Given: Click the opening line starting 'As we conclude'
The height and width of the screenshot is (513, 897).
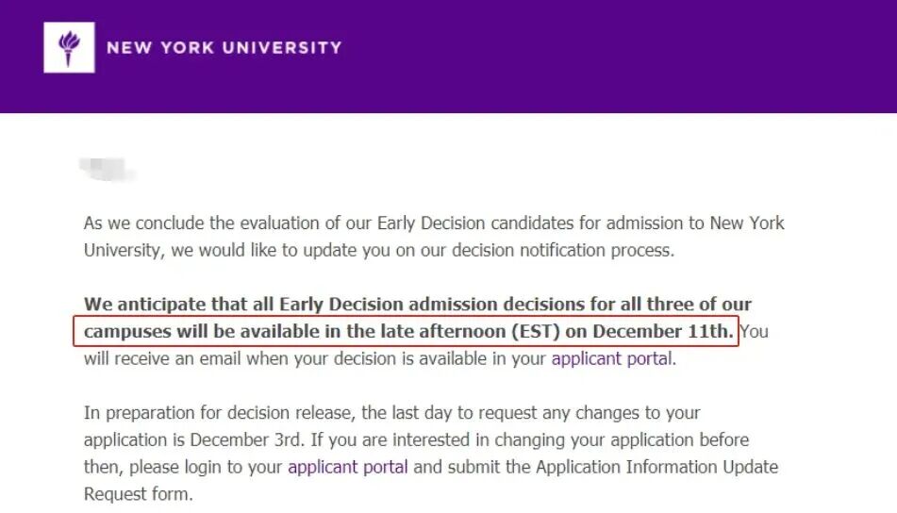Looking at the screenshot, I should pos(189,223).
